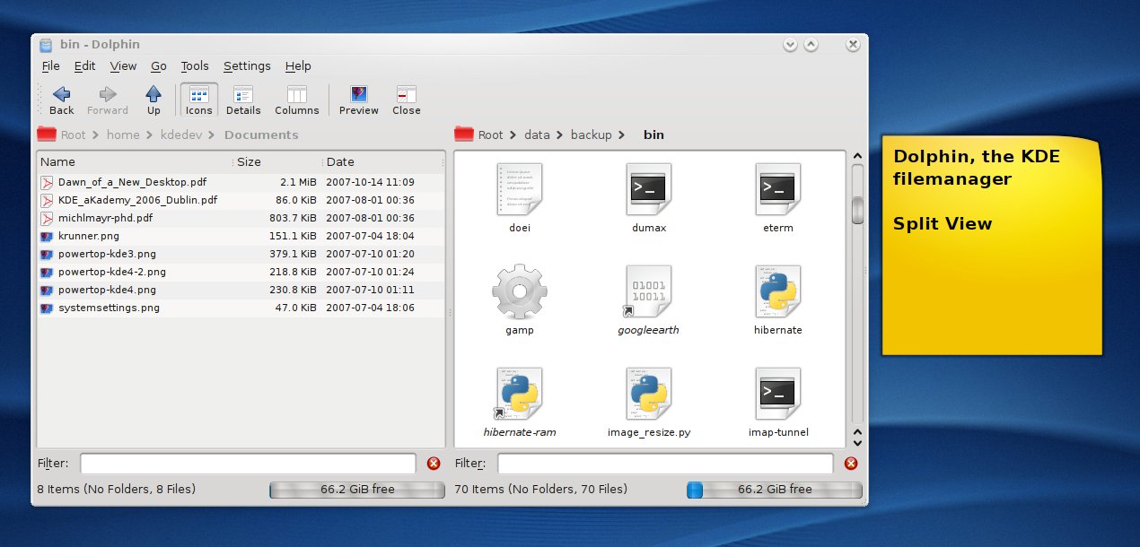Open the Edit menu
1140x547 pixels.
[x=85, y=65]
